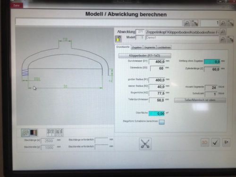236x177 pixels.
Task: Click the top-bar number field showing 1
Action: click(x=210, y=23)
